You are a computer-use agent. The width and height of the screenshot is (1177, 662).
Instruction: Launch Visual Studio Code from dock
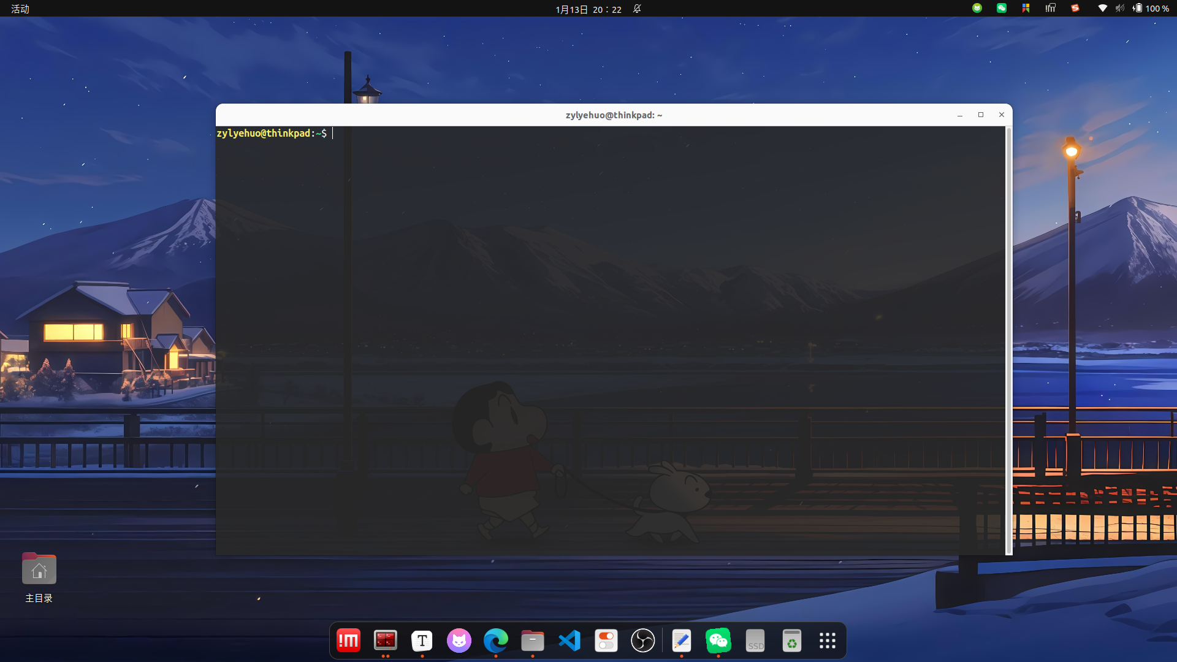point(569,641)
